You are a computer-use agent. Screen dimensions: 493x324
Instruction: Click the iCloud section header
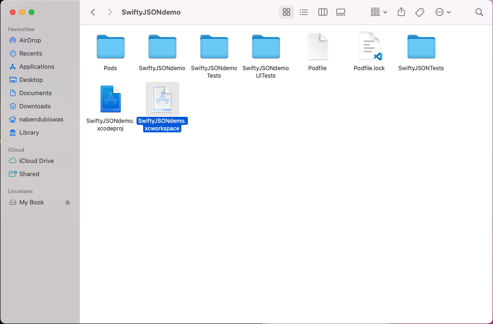click(x=16, y=150)
